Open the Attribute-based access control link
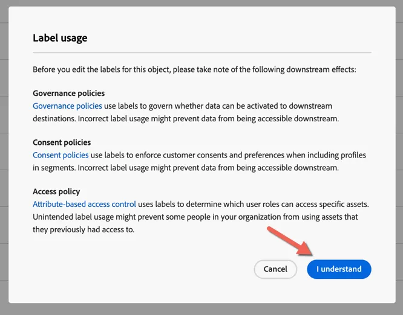The image size is (403, 315). tap(84, 205)
